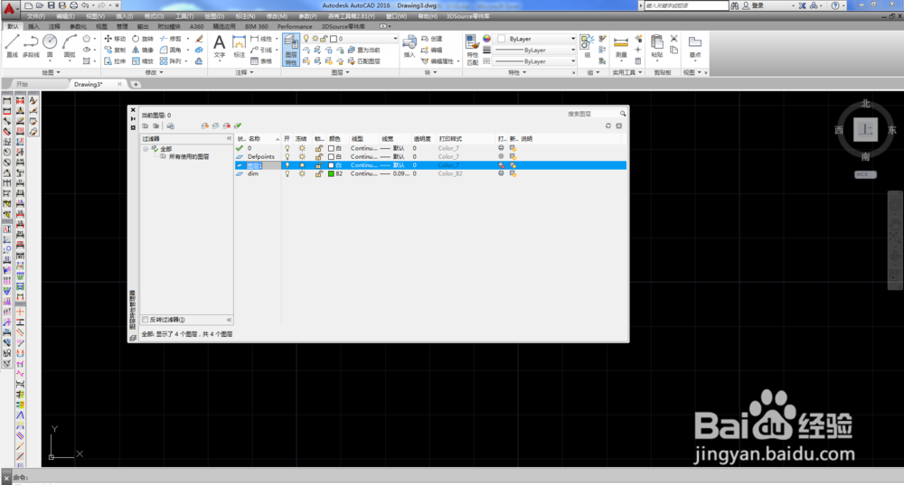The width and height of the screenshot is (904, 485).
Task: Click white color swatch for layer 0
Action: coord(331,148)
